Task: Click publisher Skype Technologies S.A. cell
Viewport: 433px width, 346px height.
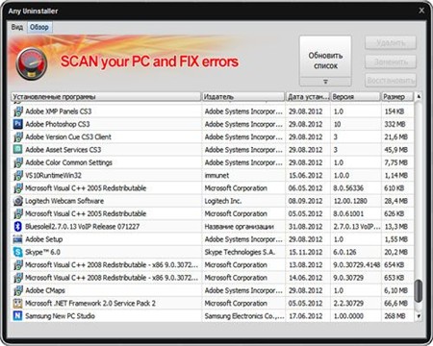Action: pos(240,252)
